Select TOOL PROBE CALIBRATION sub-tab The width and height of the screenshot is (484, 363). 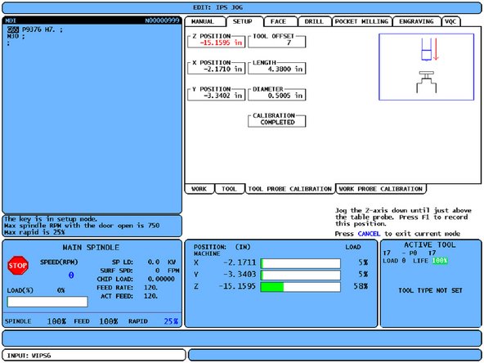tap(290, 189)
